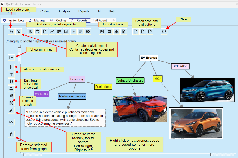Show the mini map
The image size is (238, 158).
11,57
